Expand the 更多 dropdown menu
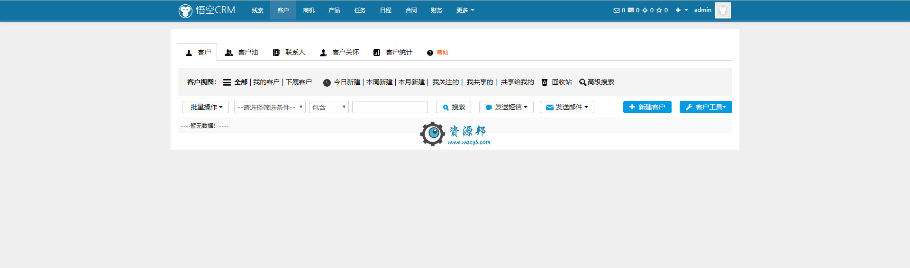Image resolution: width=910 pixels, height=268 pixels. (465, 10)
